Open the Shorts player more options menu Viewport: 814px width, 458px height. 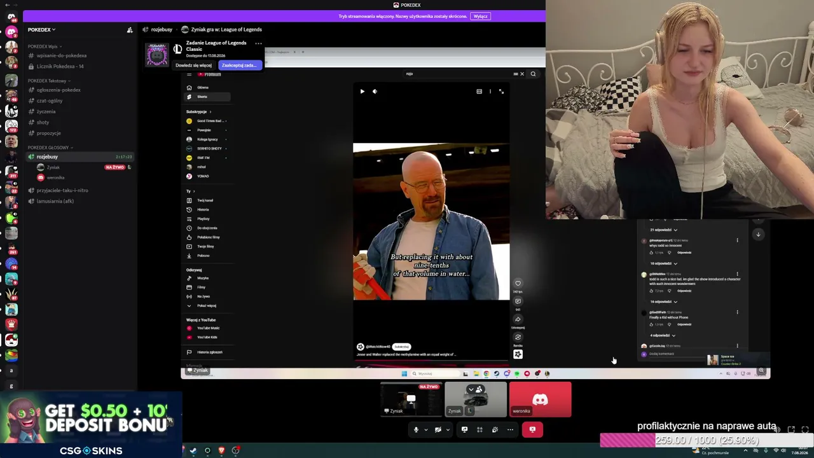click(x=490, y=92)
